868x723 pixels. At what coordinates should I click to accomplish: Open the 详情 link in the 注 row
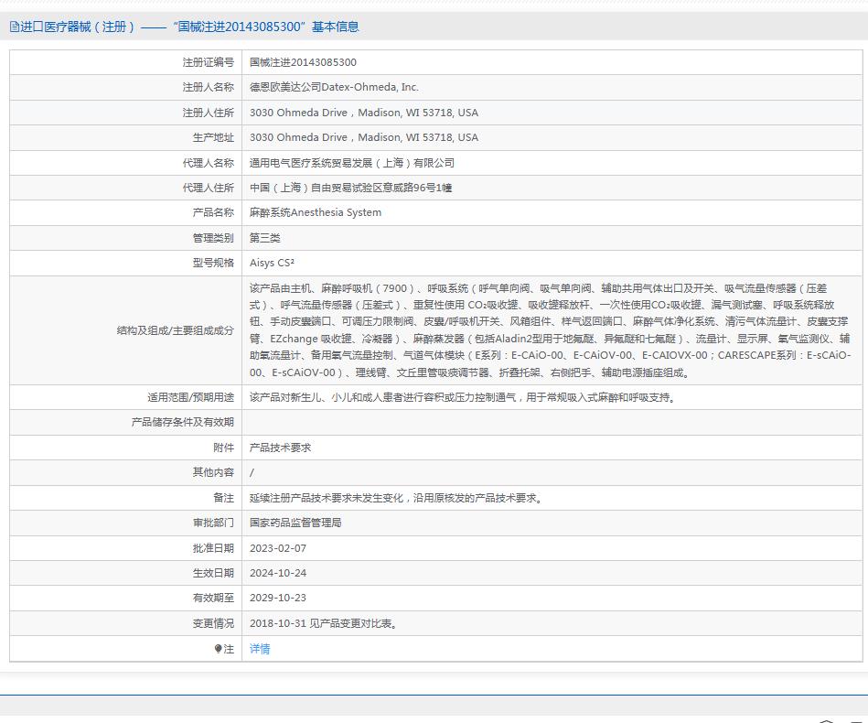(258, 648)
